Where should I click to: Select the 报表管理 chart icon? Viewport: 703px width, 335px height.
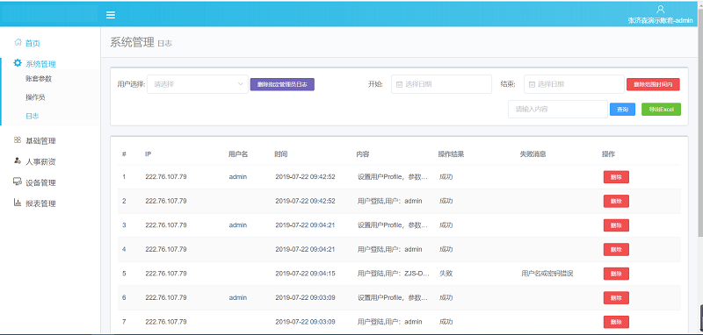[x=18, y=203]
